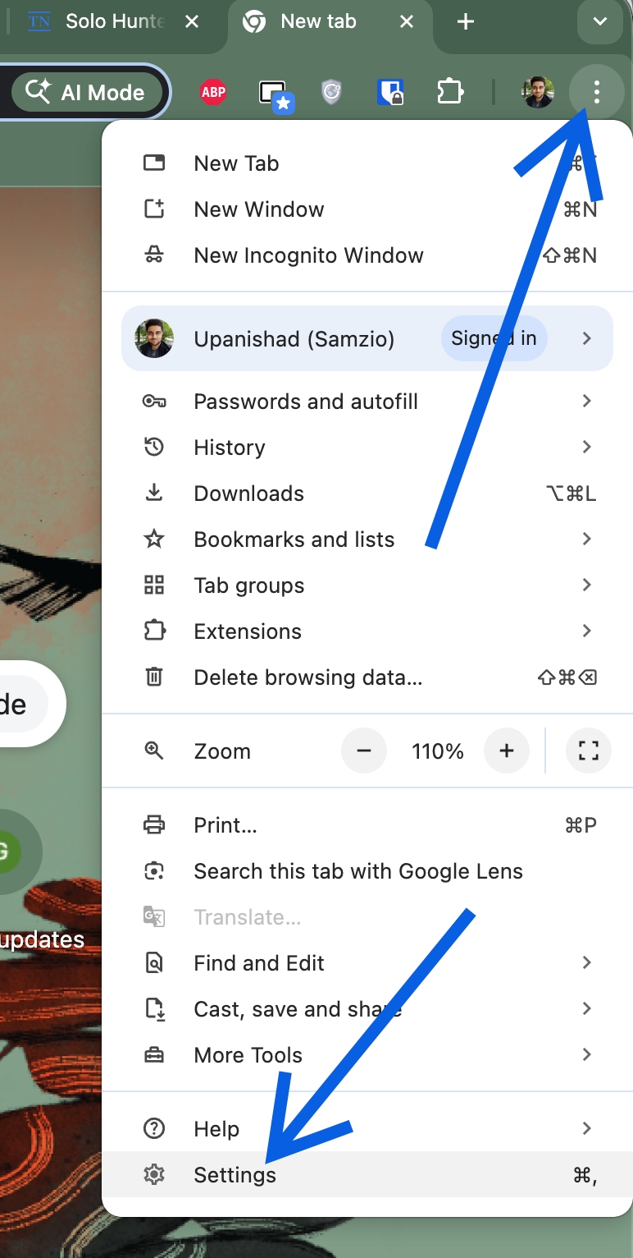Decrease zoom with the minus control
The width and height of the screenshot is (633, 1258).
[364, 751]
